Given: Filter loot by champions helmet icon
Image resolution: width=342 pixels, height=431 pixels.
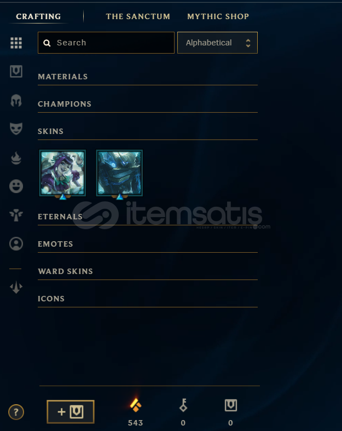Looking at the screenshot, I should 16,100.
